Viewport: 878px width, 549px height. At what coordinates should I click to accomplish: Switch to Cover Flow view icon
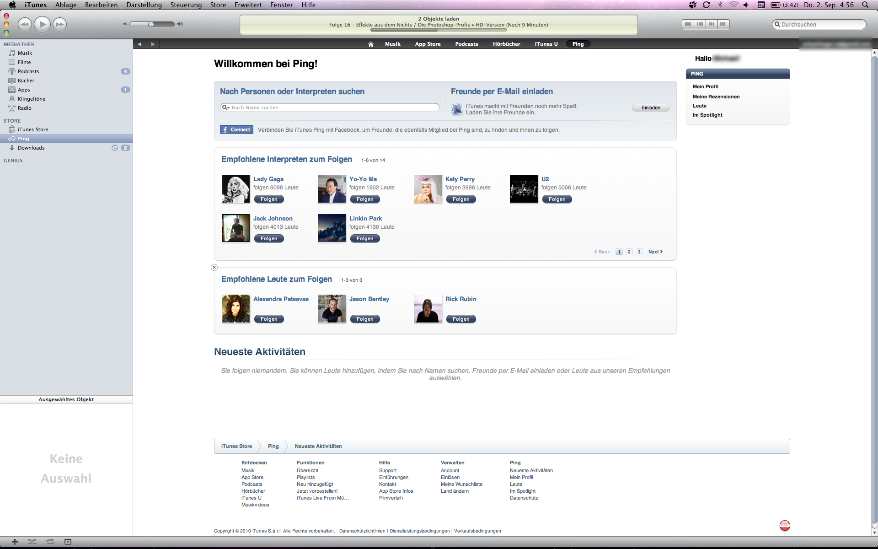(x=723, y=24)
